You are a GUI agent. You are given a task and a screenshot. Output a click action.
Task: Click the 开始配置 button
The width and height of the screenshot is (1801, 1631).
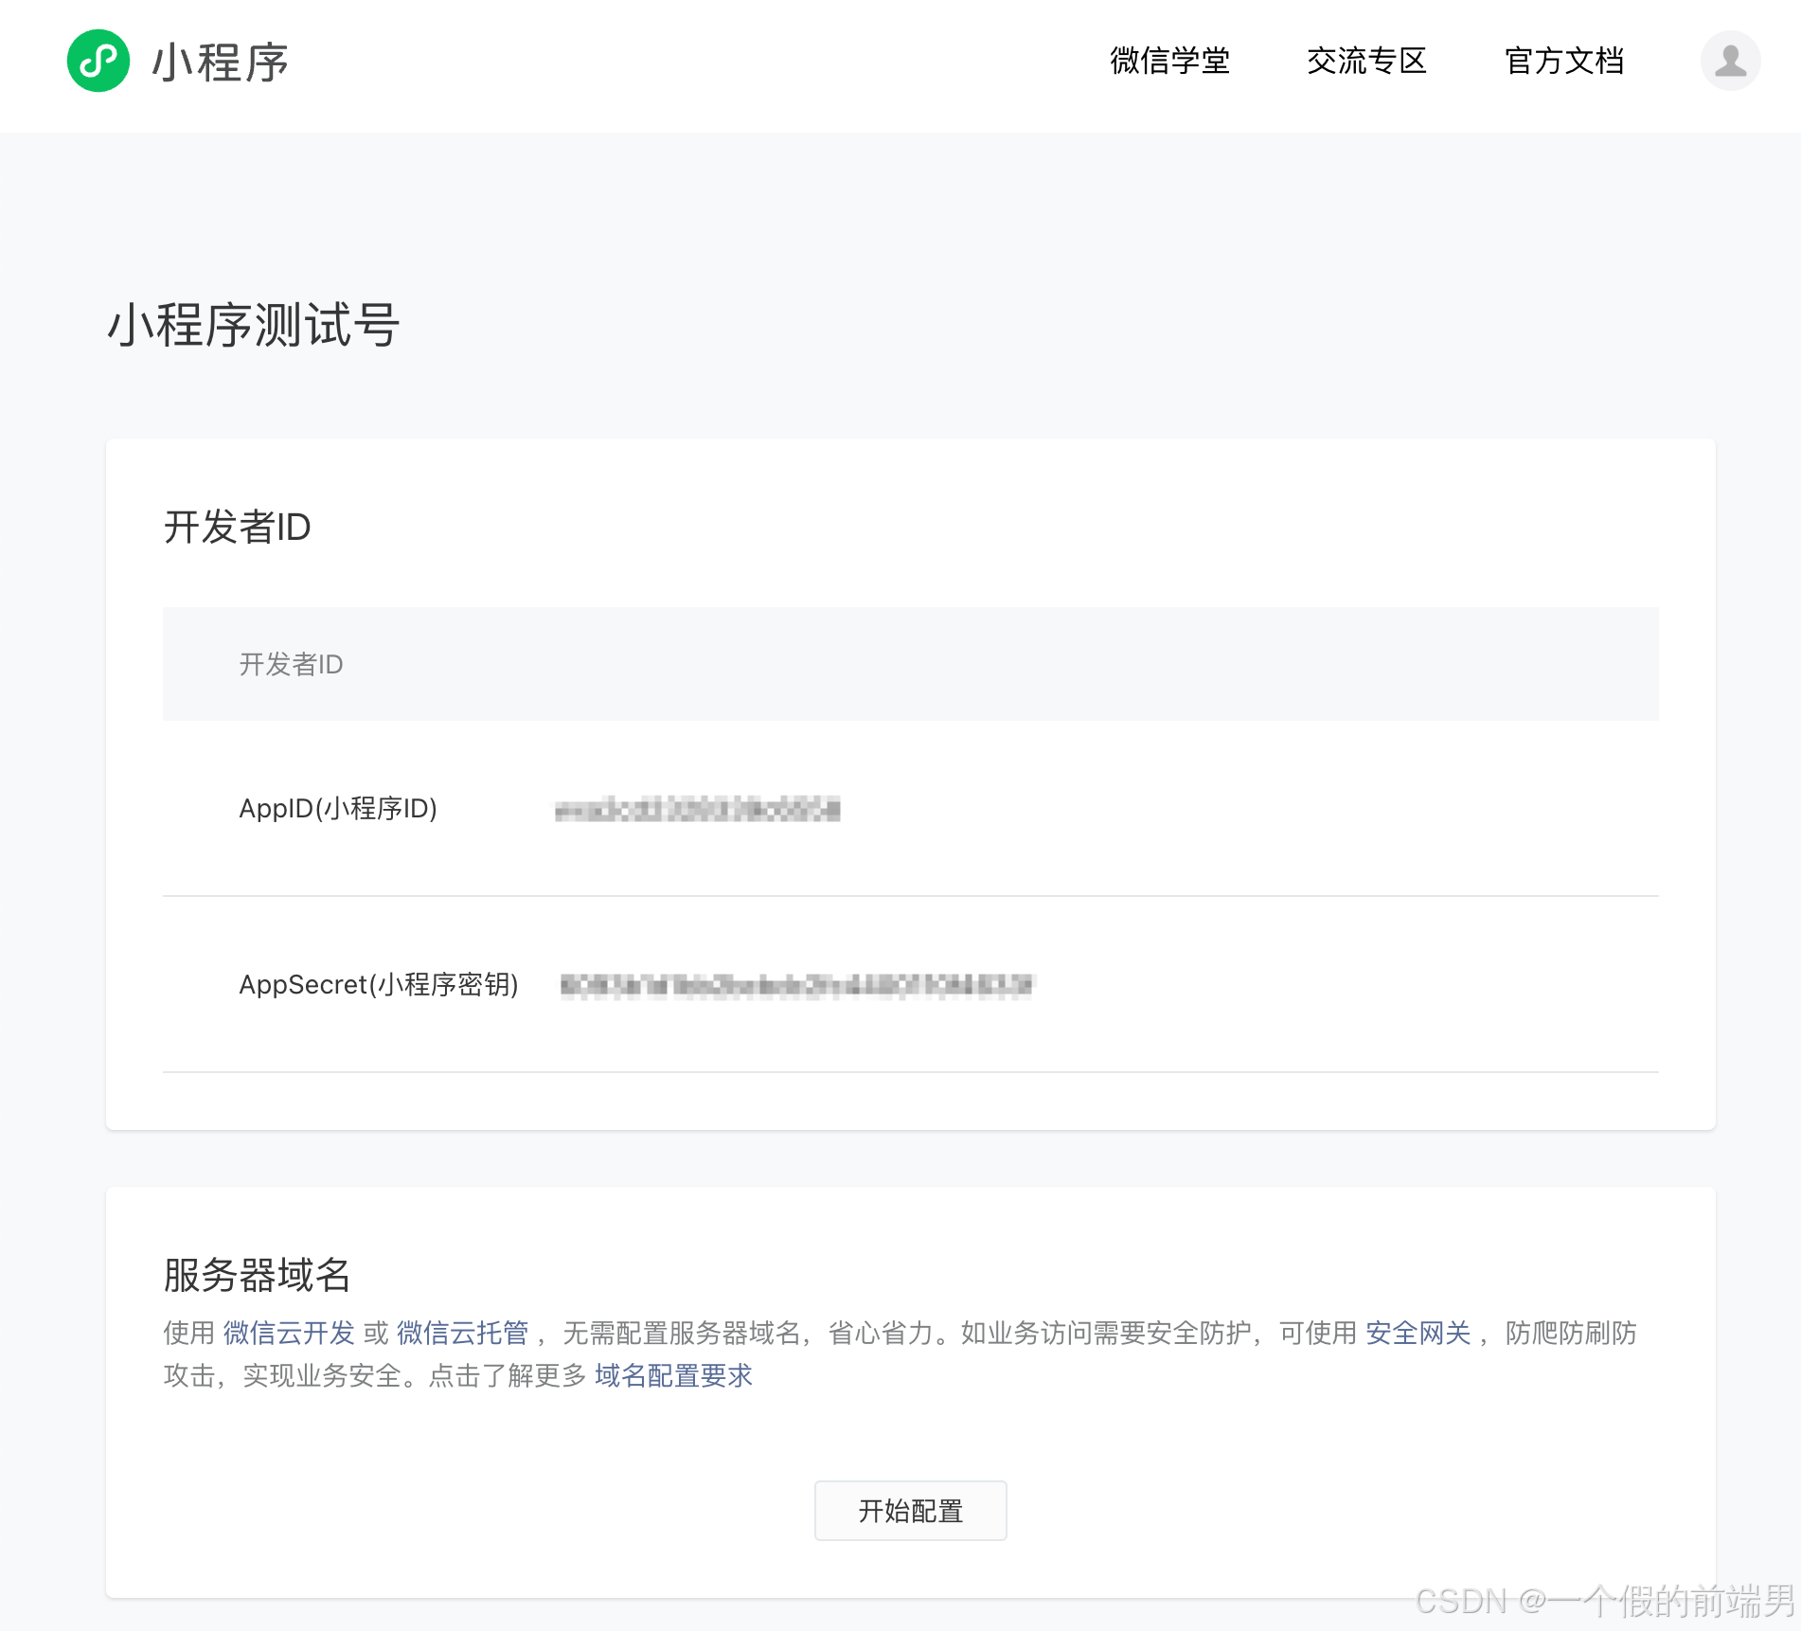910,1510
